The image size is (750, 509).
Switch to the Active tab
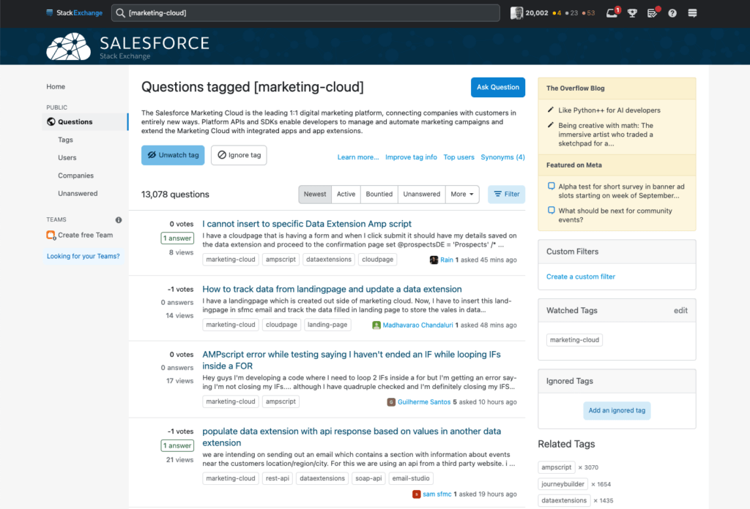point(346,195)
